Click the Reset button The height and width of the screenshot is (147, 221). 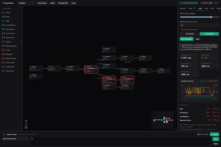(216, 144)
